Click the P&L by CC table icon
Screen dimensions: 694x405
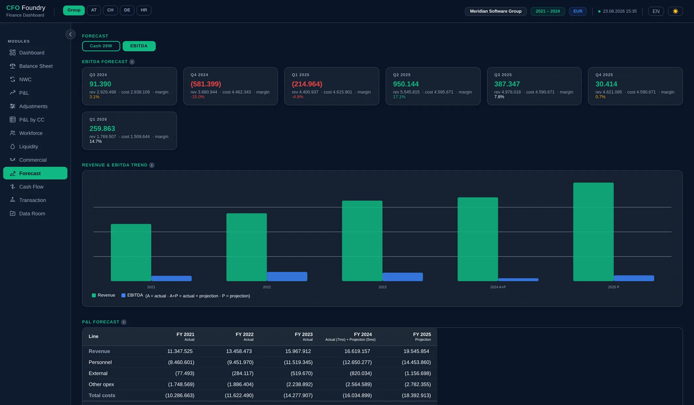[x=12, y=120]
